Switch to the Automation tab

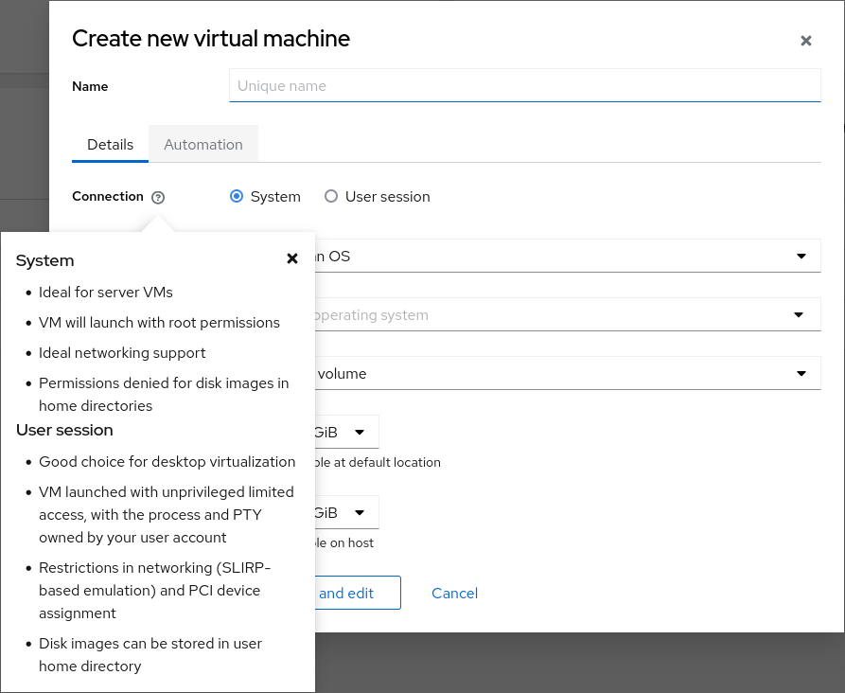(203, 145)
